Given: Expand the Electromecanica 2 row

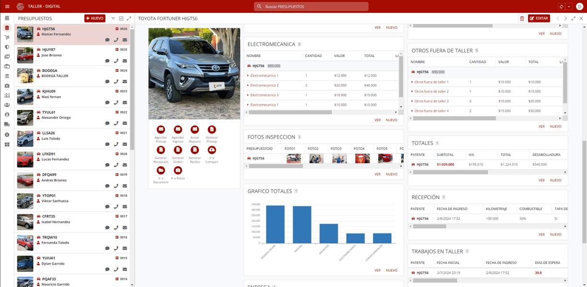Looking at the screenshot, I should 248,85.
